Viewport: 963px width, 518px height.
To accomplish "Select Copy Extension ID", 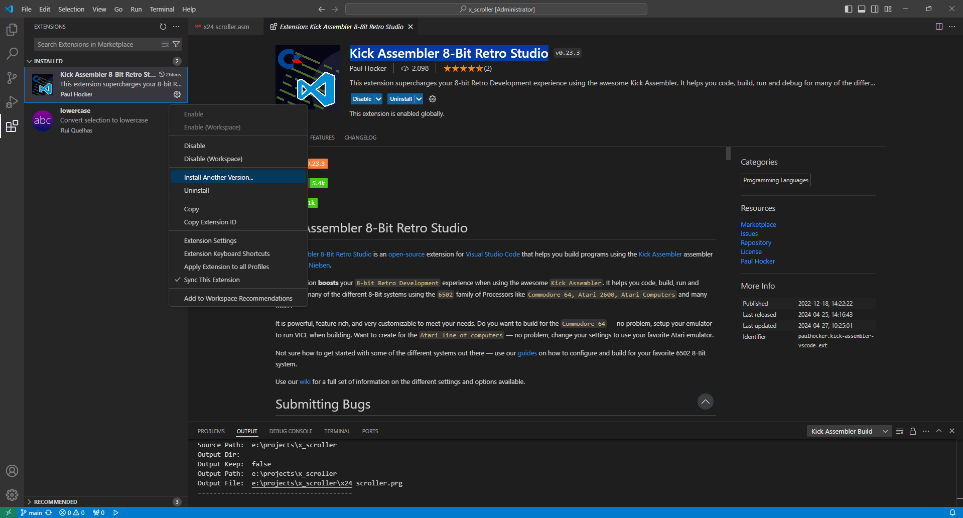I will click(x=238, y=222).
